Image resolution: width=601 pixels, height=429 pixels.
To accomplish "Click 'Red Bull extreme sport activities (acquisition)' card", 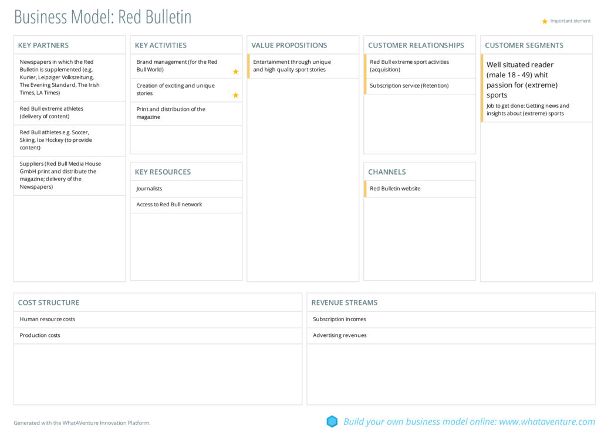I will coord(420,66).
